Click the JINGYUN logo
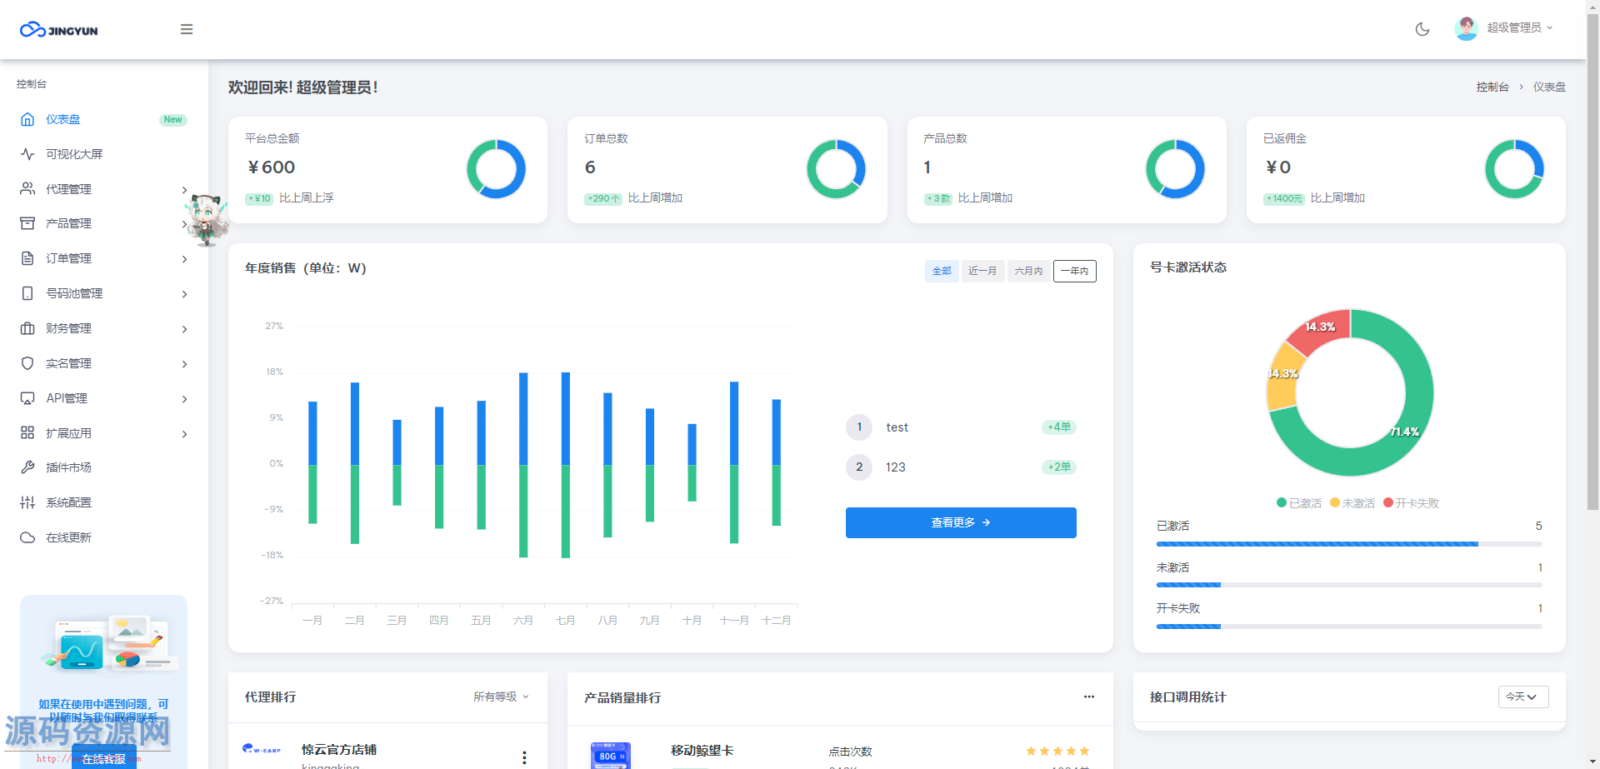1600x769 pixels. [59, 30]
